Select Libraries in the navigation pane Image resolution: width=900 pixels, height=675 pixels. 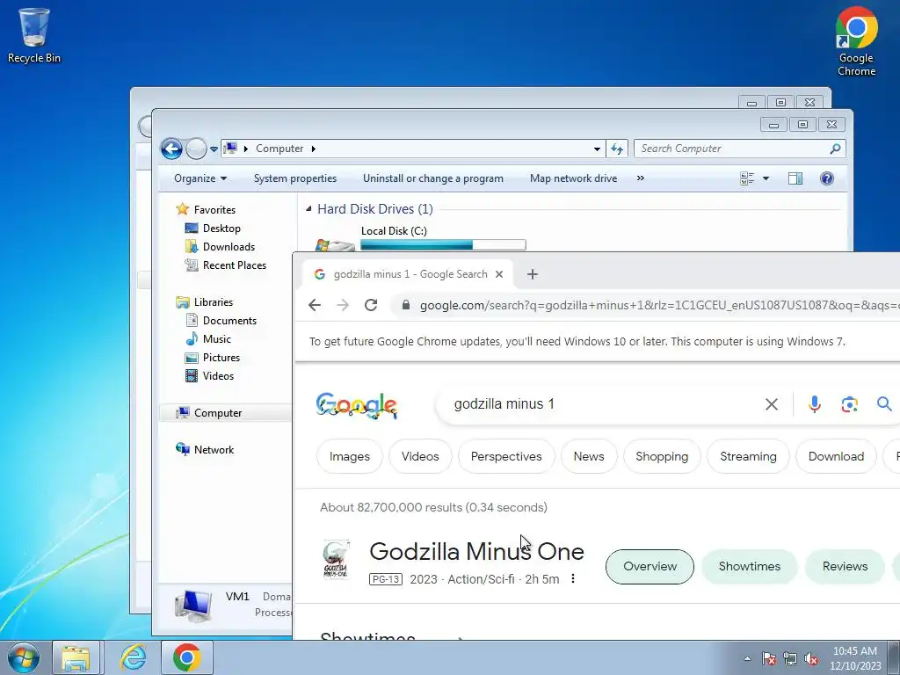[x=213, y=302]
